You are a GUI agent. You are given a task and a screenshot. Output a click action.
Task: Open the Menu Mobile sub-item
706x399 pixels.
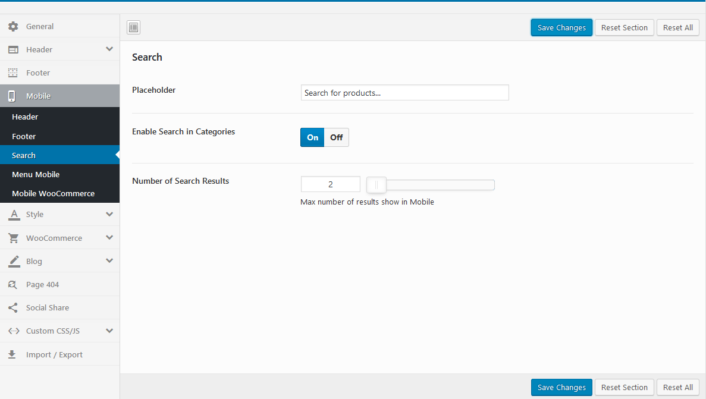pos(60,174)
